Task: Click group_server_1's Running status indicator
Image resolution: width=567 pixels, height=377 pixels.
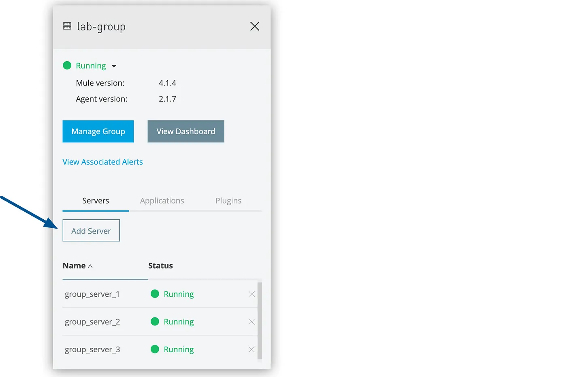Action: coord(172,294)
